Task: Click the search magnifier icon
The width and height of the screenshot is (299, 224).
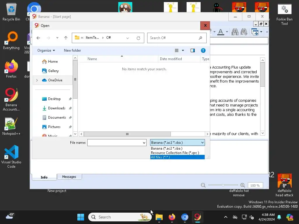Action: coord(200,38)
